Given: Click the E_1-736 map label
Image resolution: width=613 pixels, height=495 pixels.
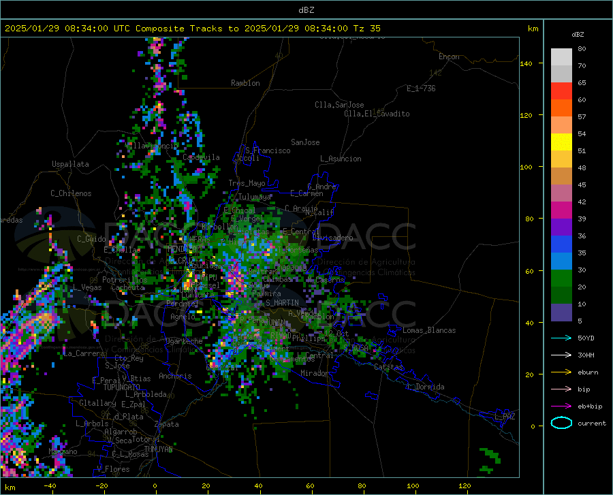Looking at the screenshot, I should (421, 89).
